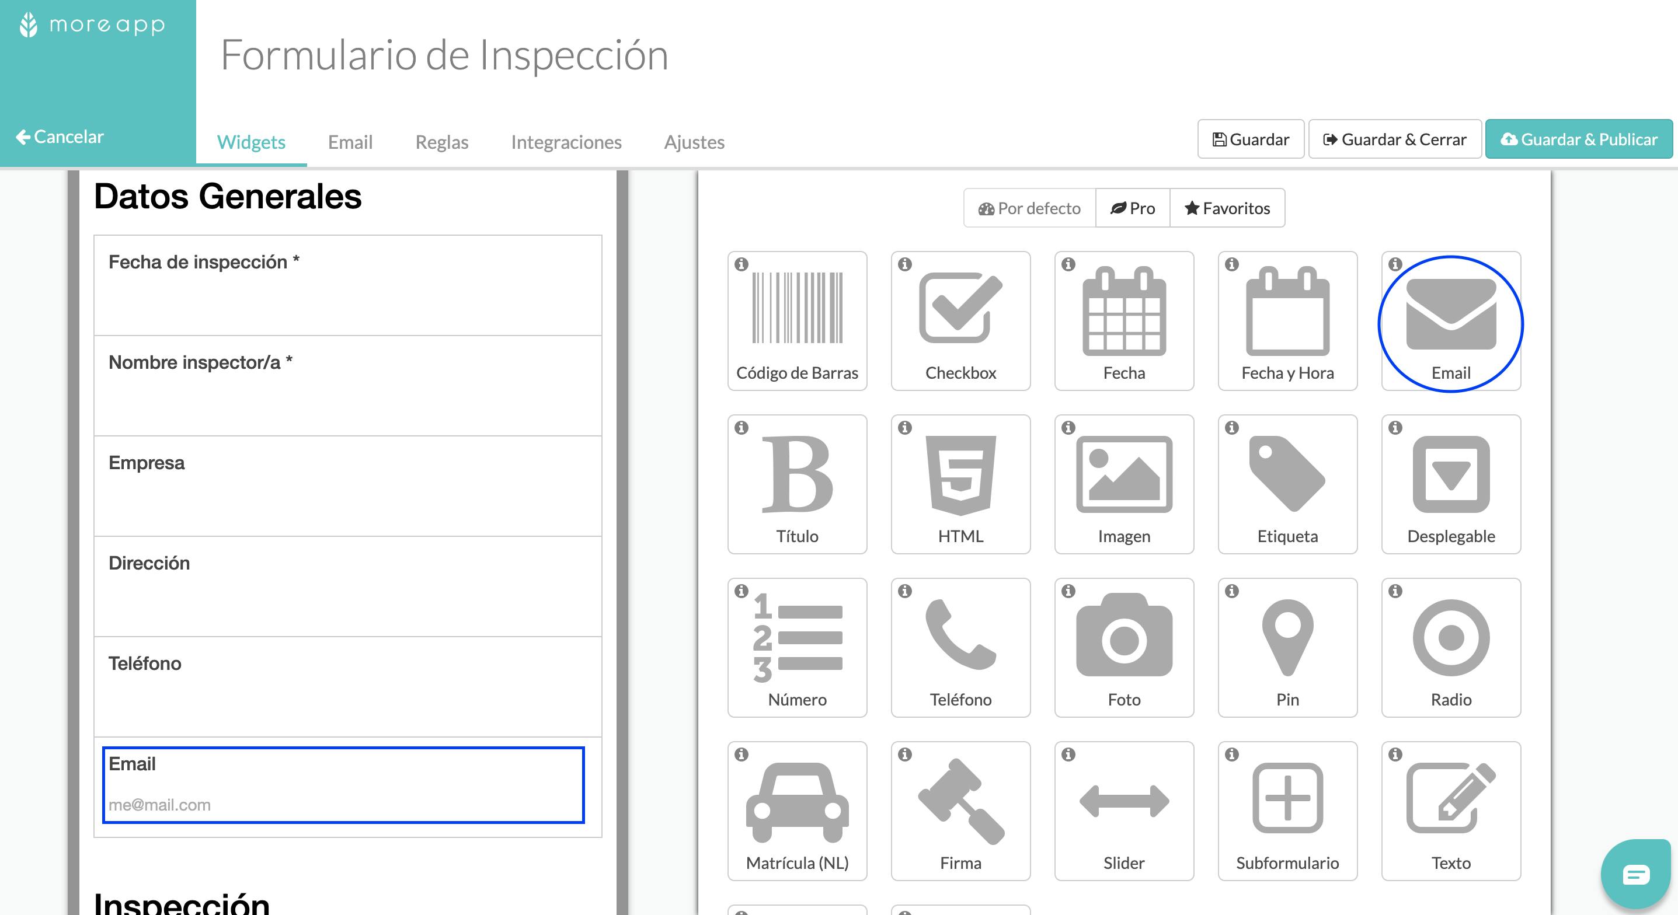Select the Fecha de inspección field
Image resolution: width=1678 pixels, height=915 pixels.
pyautogui.click(x=348, y=285)
